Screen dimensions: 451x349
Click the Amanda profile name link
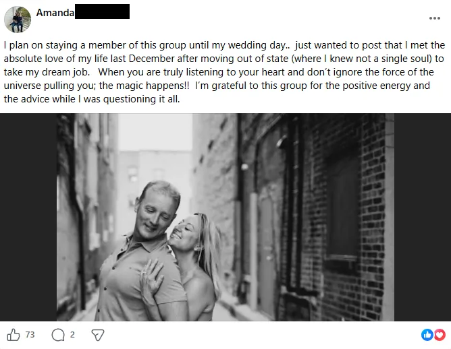(55, 13)
